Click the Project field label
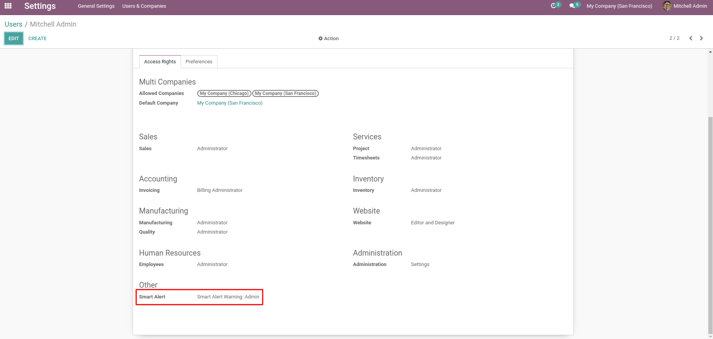713x339 pixels. pyautogui.click(x=361, y=149)
